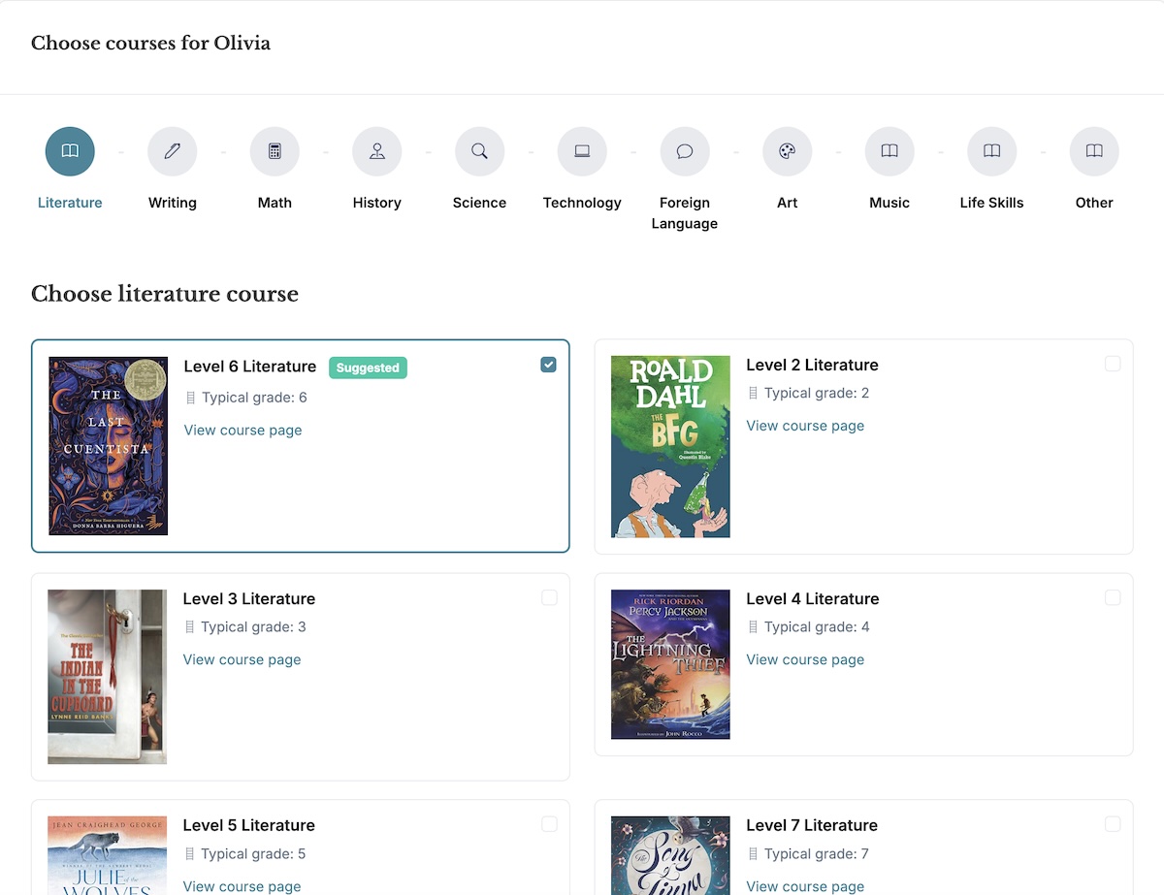
Task: Check the Level 4 Literature checkbox
Action: (x=1113, y=597)
